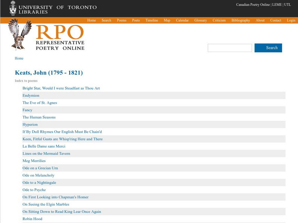
Task: Open the University of Toronto Libraries logo text
Action: point(58,10)
